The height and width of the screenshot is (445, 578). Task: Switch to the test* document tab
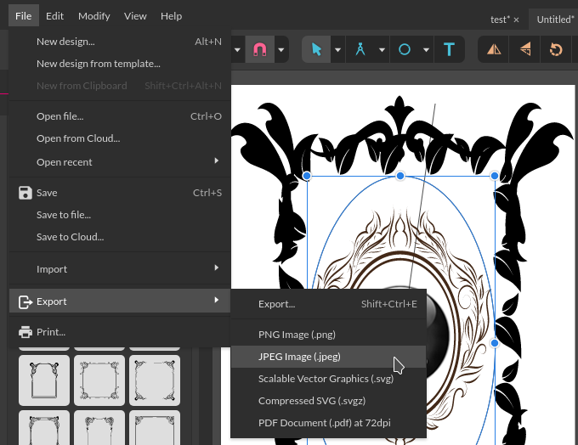500,20
